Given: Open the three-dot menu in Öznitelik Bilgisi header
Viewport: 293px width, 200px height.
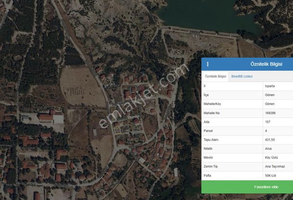Looking at the screenshot, I should 208,64.
